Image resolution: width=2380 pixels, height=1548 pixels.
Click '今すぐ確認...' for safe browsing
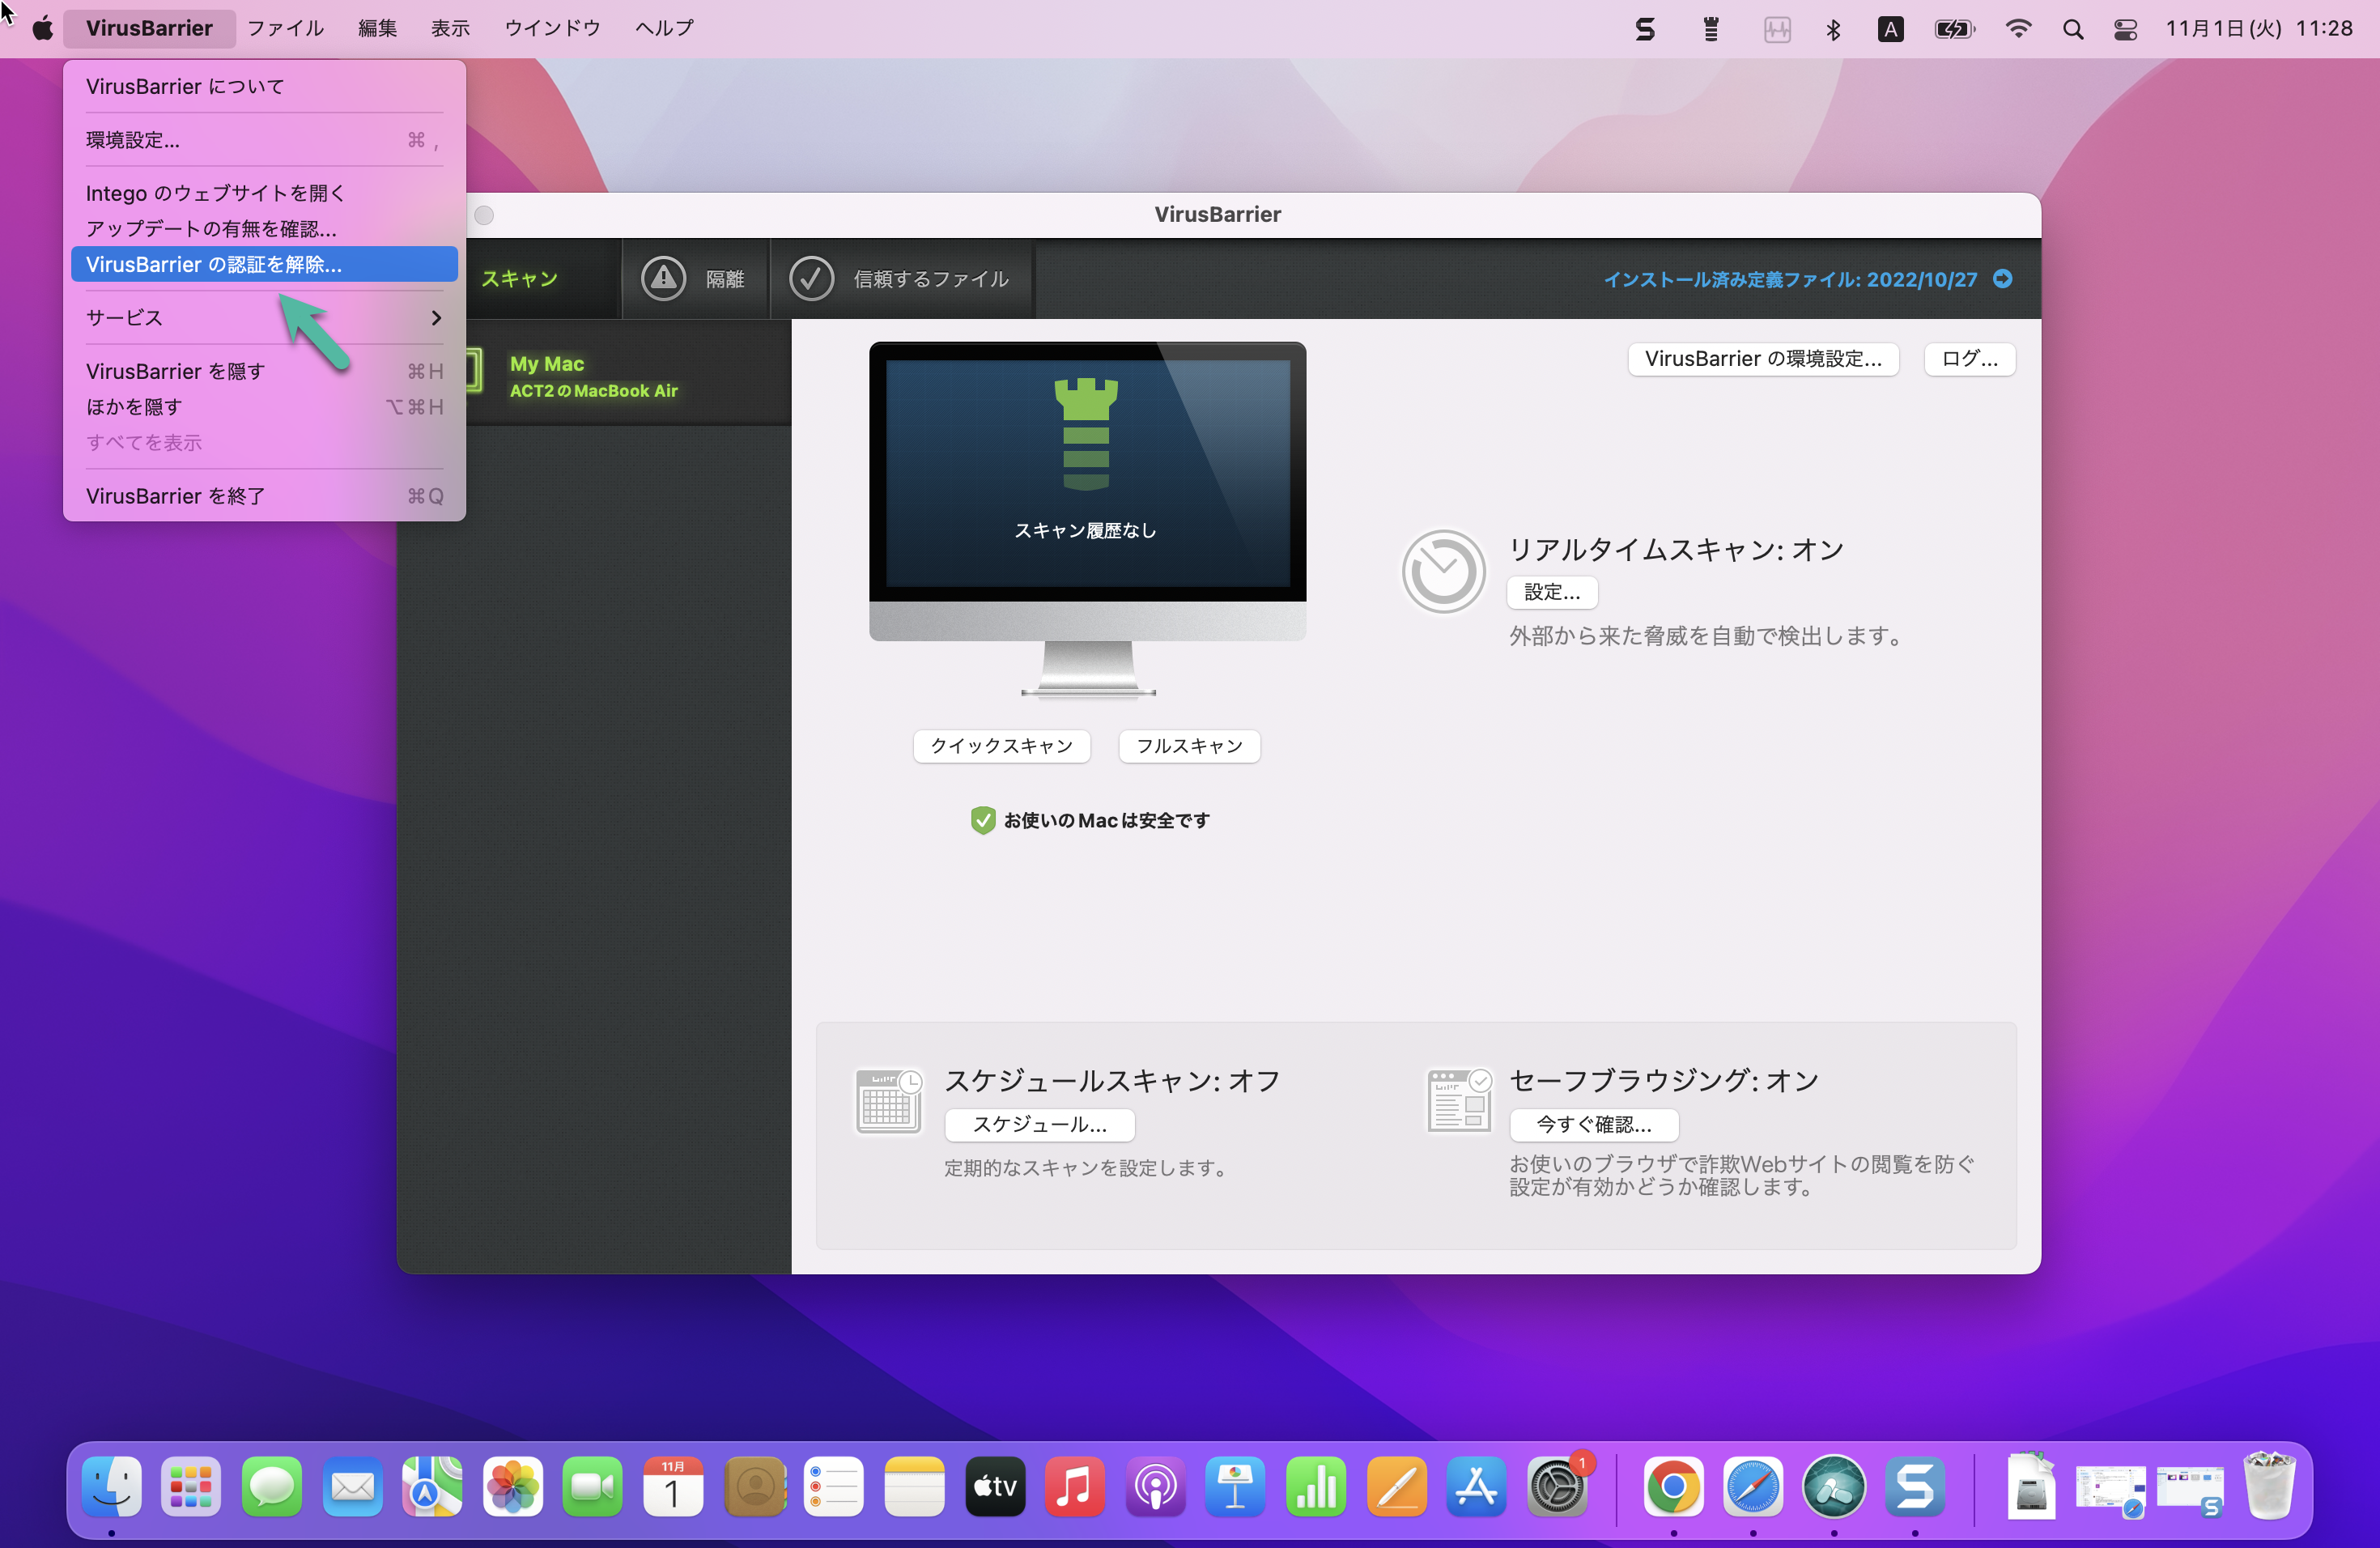pyautogui.click(x=1593, y=1125)
